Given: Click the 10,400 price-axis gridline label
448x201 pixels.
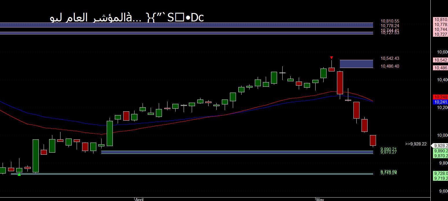Looking at the screenshot, I should [x=443, y=80].
